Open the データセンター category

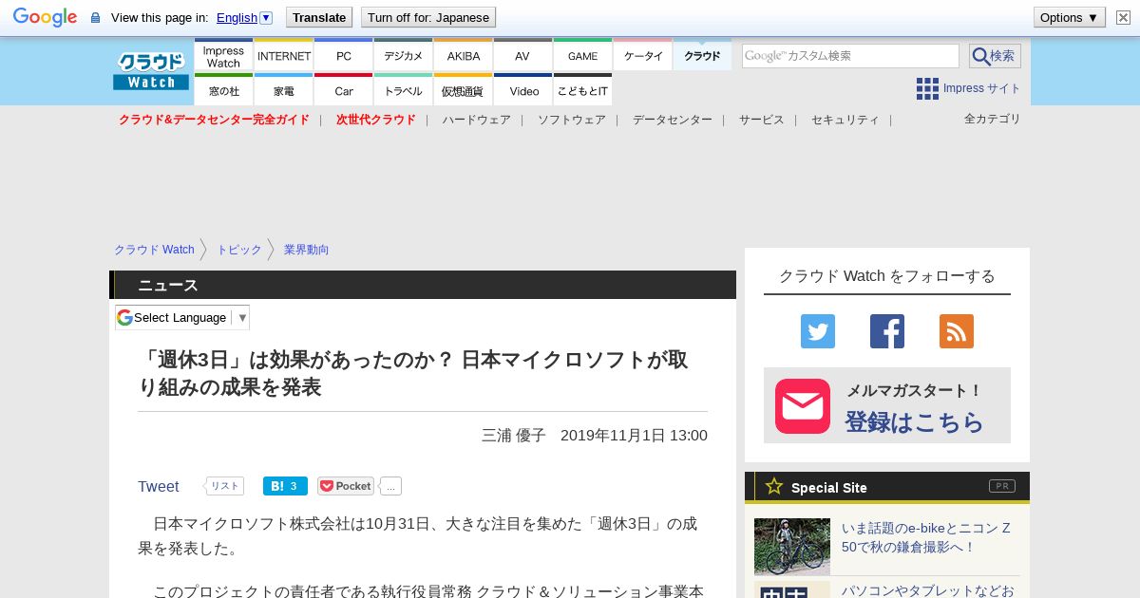tap(673, 120)
